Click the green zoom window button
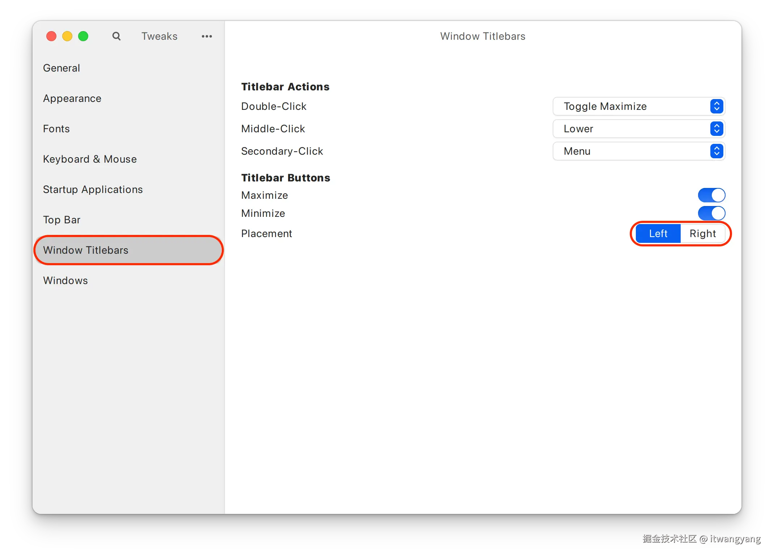 coord(83,36)
